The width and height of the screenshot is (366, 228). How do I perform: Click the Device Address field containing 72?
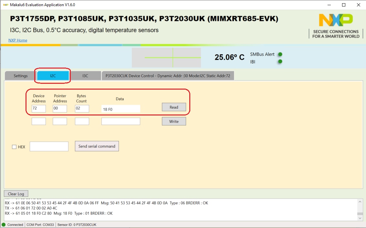click(39, 109)
